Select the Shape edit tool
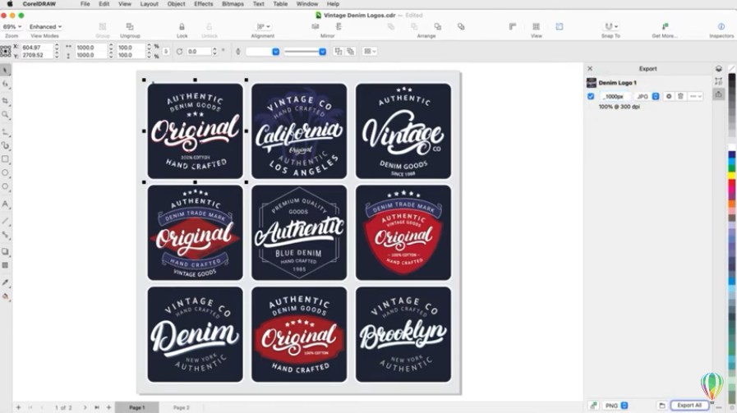The width and height of the screenshot is (737, 413). 6,84
